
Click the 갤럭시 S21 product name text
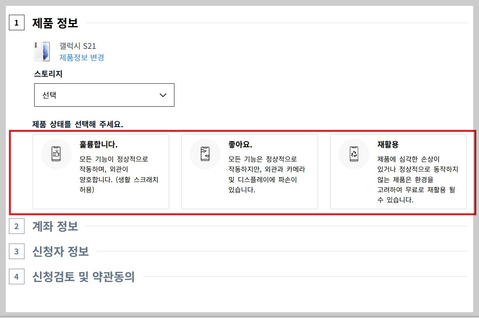pyautogui.click(x=78, y=46)
